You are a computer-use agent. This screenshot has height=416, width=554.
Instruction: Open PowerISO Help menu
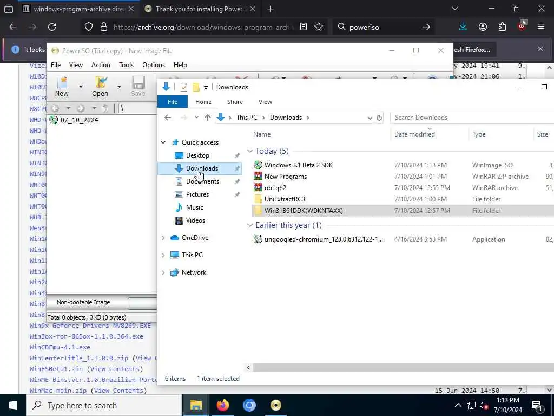pyautogui.click(x=180, y=65)
